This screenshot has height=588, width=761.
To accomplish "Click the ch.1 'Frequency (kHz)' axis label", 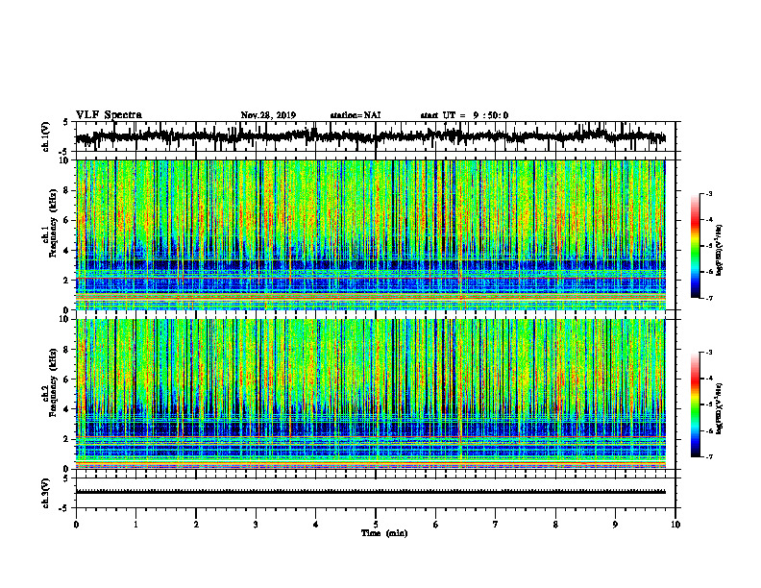I will [53, 223].
